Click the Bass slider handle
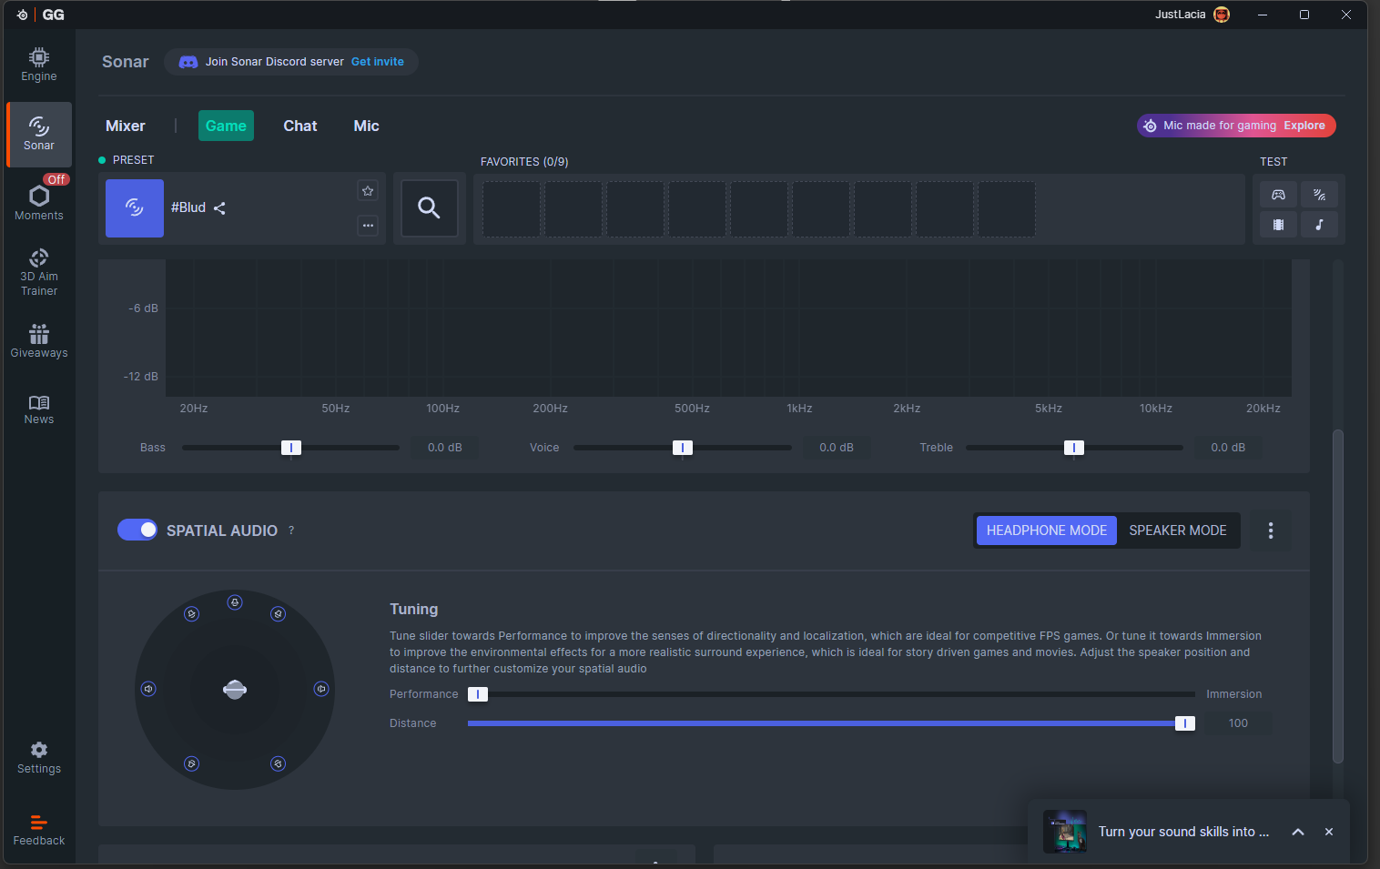 pos(291,448)
